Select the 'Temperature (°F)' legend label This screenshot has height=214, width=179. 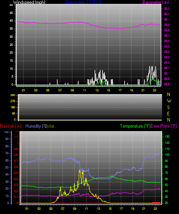tap(135, 126)
